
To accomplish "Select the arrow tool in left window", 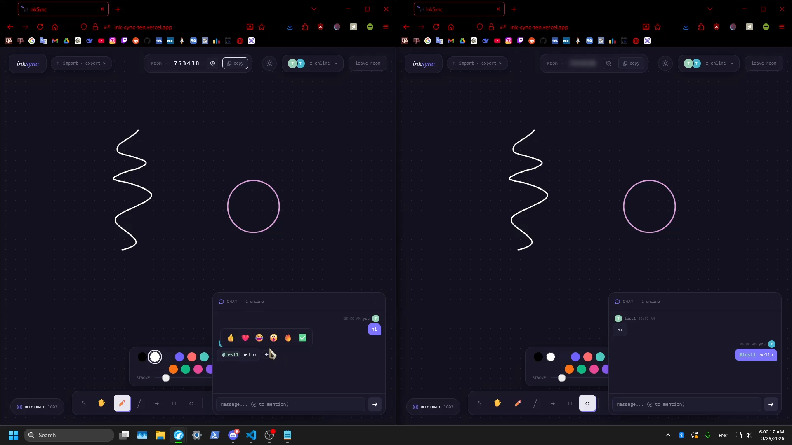I will click(x=157, y=404).
